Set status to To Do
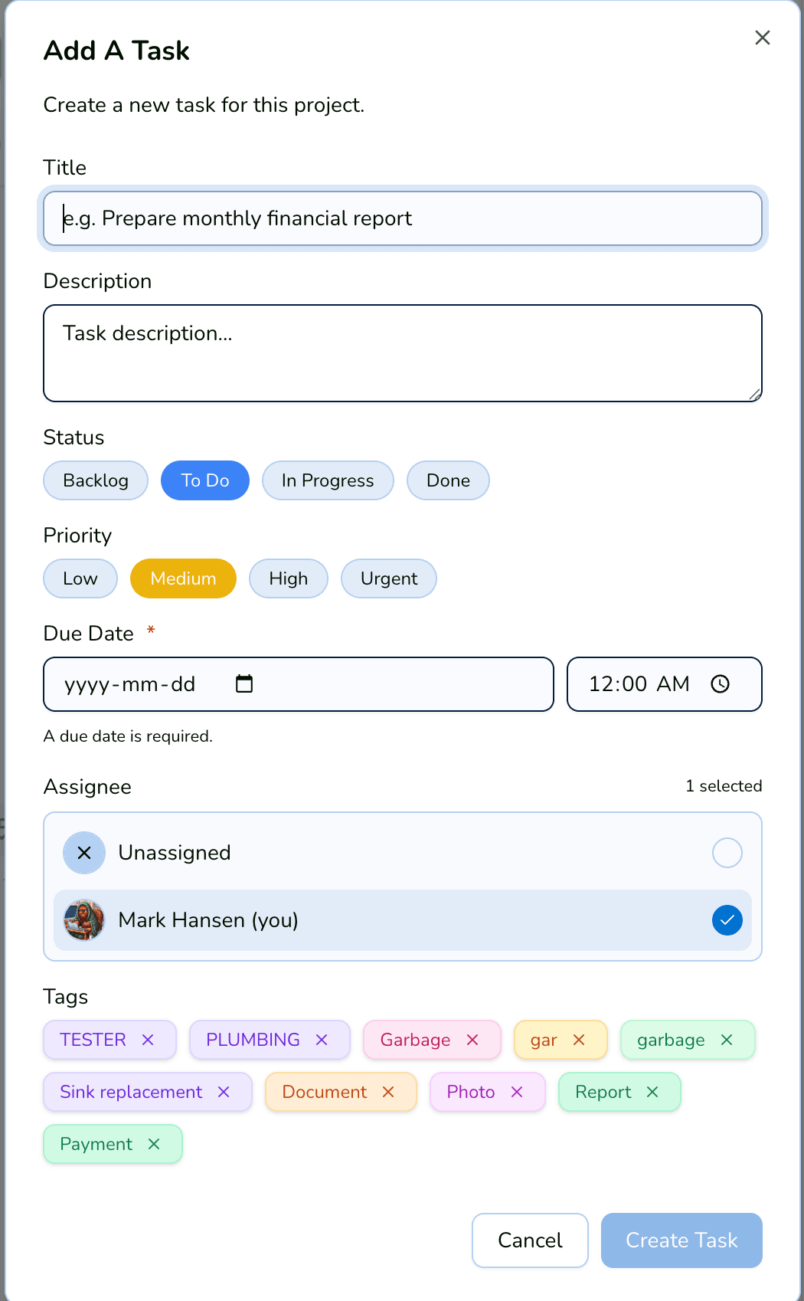Viewport: 804px width, 1301px height. coord(205,480)
